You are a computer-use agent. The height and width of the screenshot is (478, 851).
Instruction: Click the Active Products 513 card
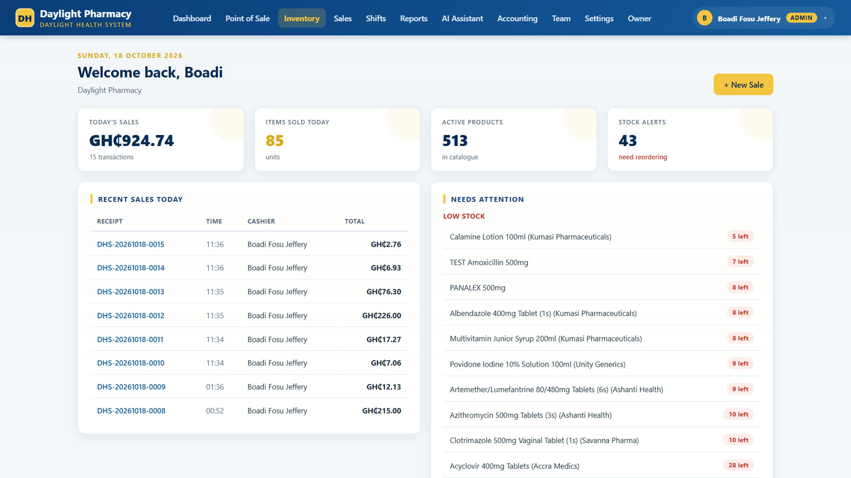tap(513, 139)
